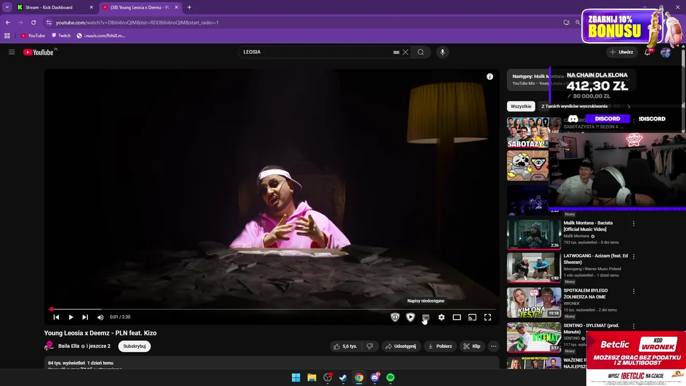Image resolution: width=686 pixels, height=386 pixels.
Task: Select Young Leosia x Deemz tab
Action: [139, 8]
